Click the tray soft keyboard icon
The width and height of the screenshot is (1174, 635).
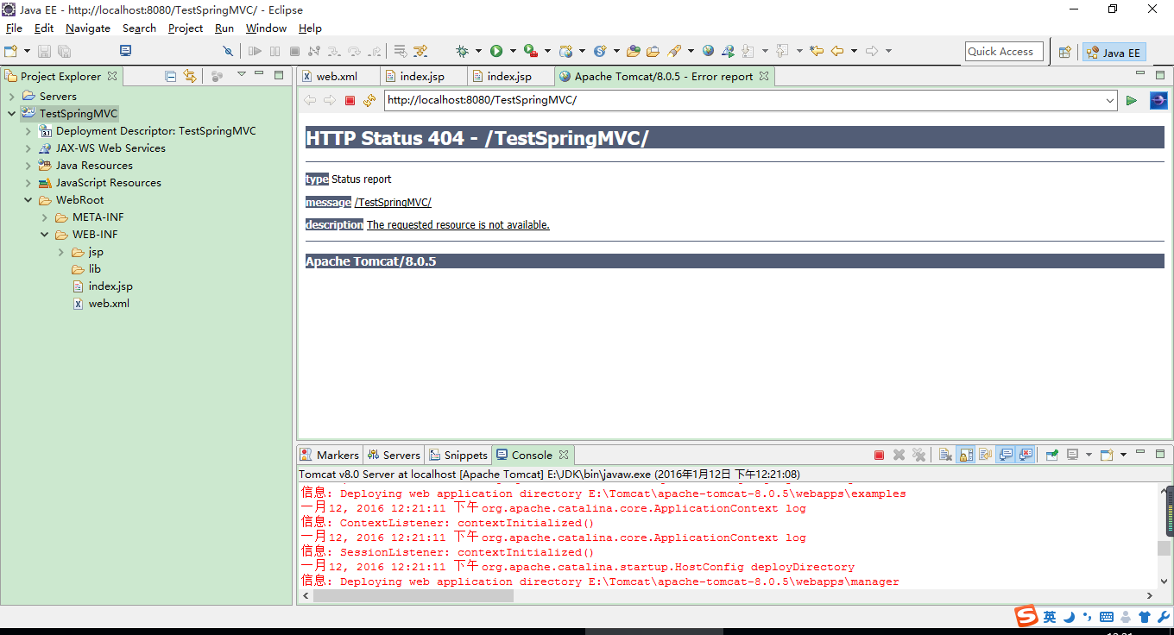1106,617
